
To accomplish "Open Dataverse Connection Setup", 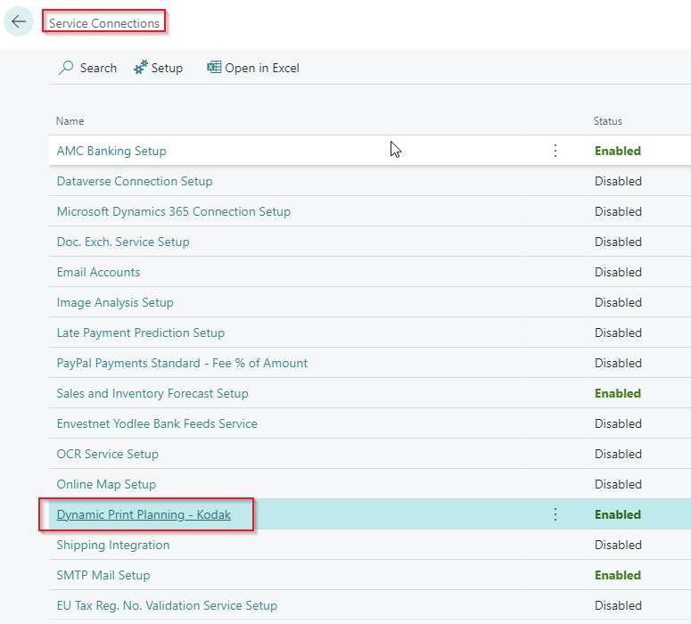I will 135,181.
